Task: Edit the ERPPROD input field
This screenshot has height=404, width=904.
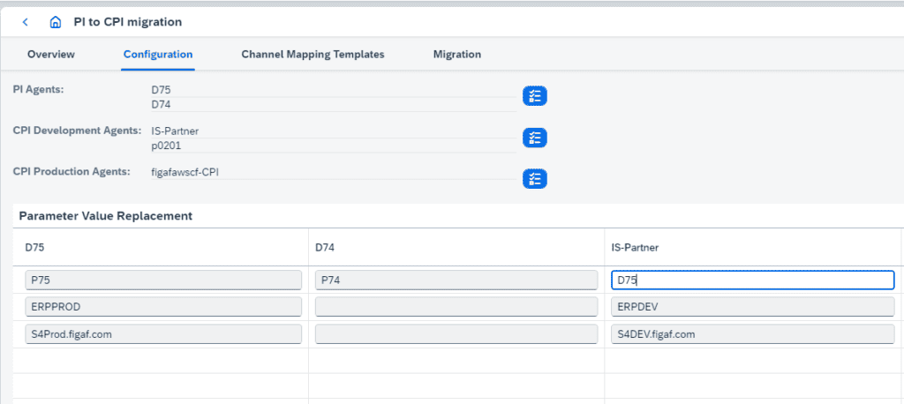Action: (x=163, y=307)
